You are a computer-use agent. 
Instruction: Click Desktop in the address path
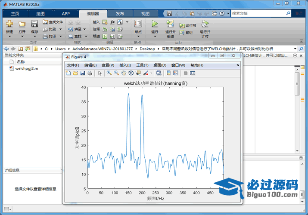click(x=147, y=49)
